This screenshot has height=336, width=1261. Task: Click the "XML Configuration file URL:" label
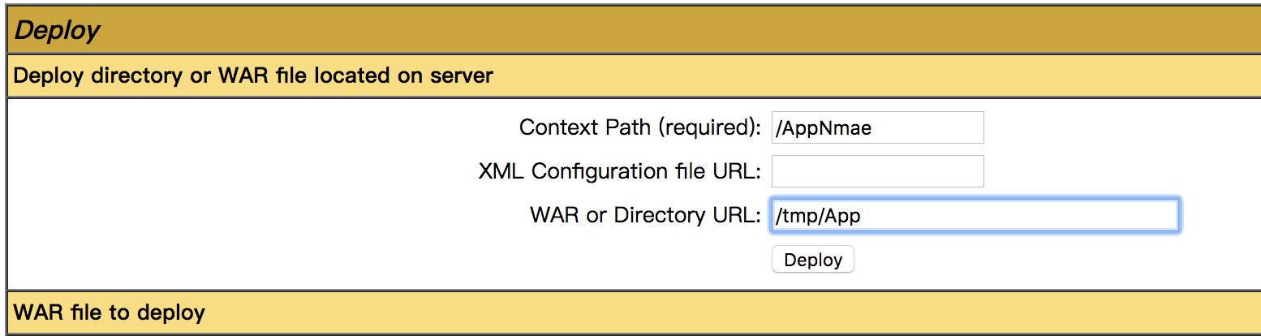[619, 171]
